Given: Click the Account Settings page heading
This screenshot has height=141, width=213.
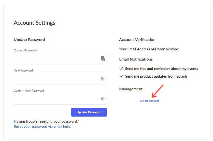Looking at the screenshot, I should (35, 23).
